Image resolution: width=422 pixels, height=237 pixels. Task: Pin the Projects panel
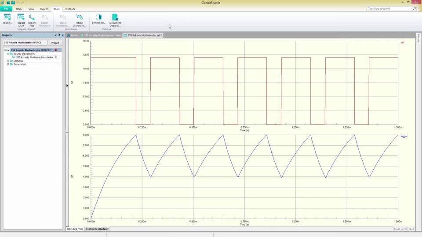pyautogui.click(x=59, y=35)
